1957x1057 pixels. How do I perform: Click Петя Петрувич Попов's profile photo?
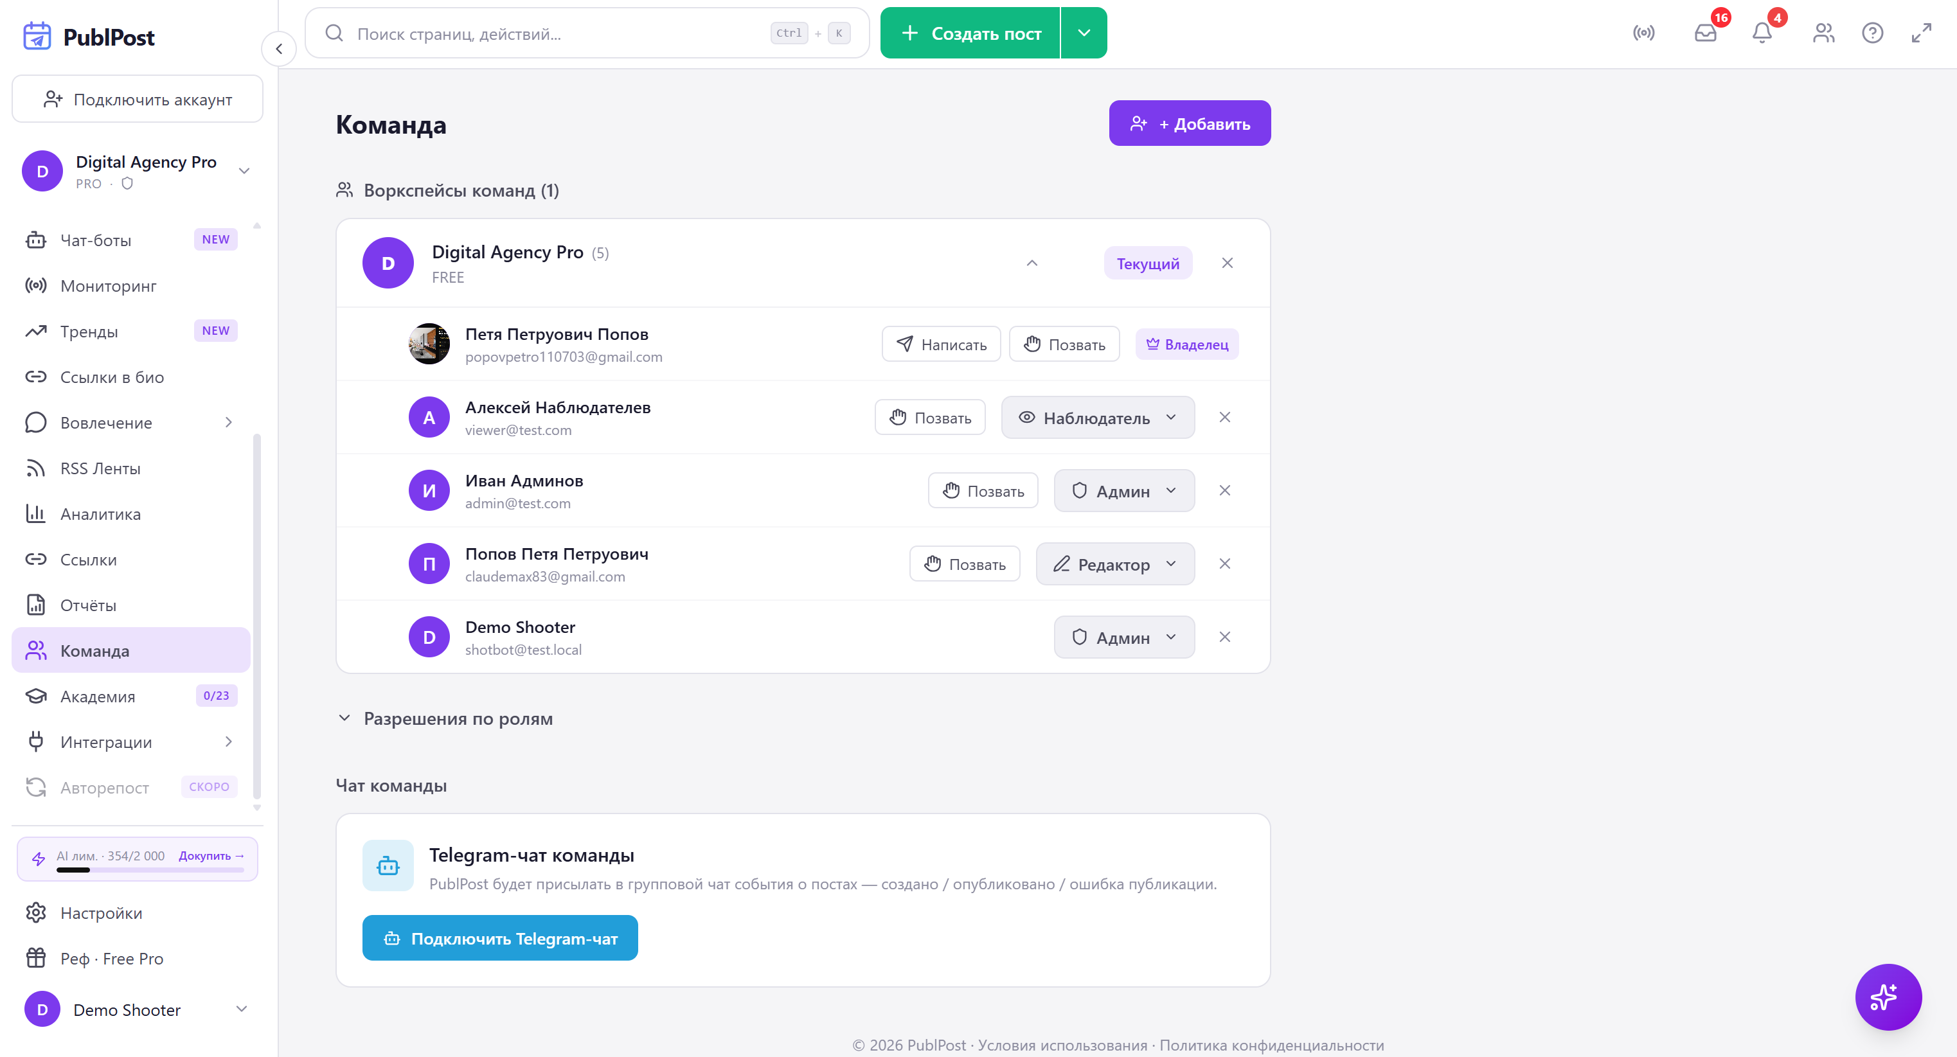[x=429, y=344]
